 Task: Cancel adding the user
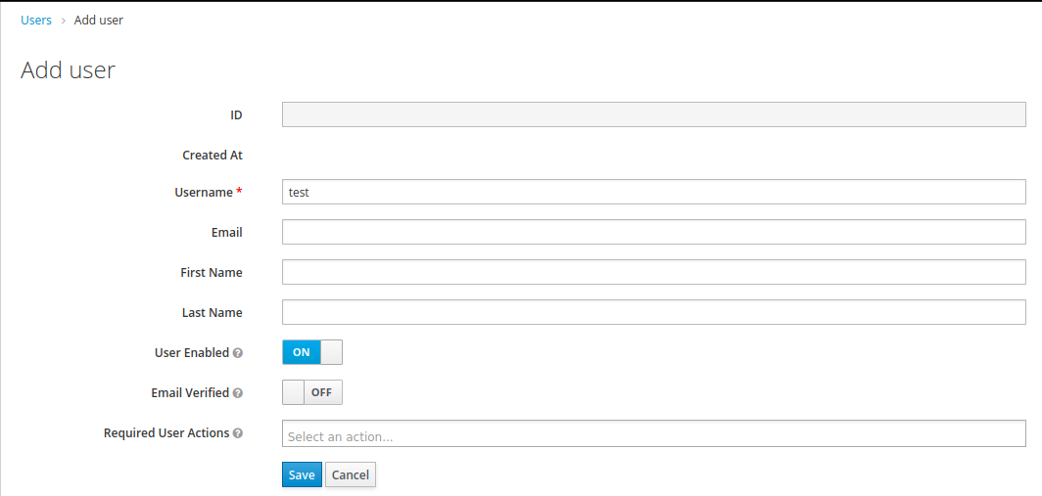tap(350, 474)
